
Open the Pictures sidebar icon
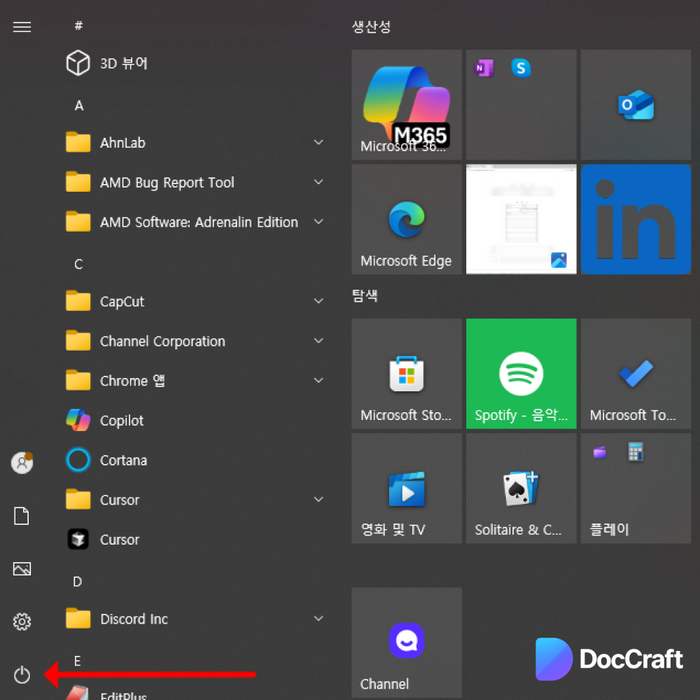[22, 568]
